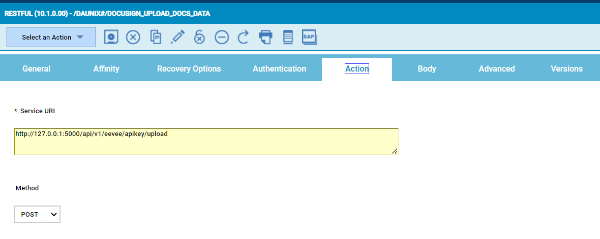The image size is (600, 239).
Task: Click inside the Service URI text field
Action: point(206,142)
